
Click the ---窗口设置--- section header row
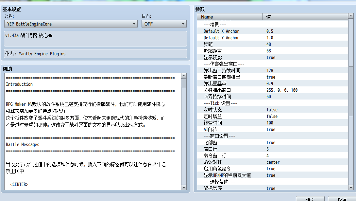pos(272,136)
